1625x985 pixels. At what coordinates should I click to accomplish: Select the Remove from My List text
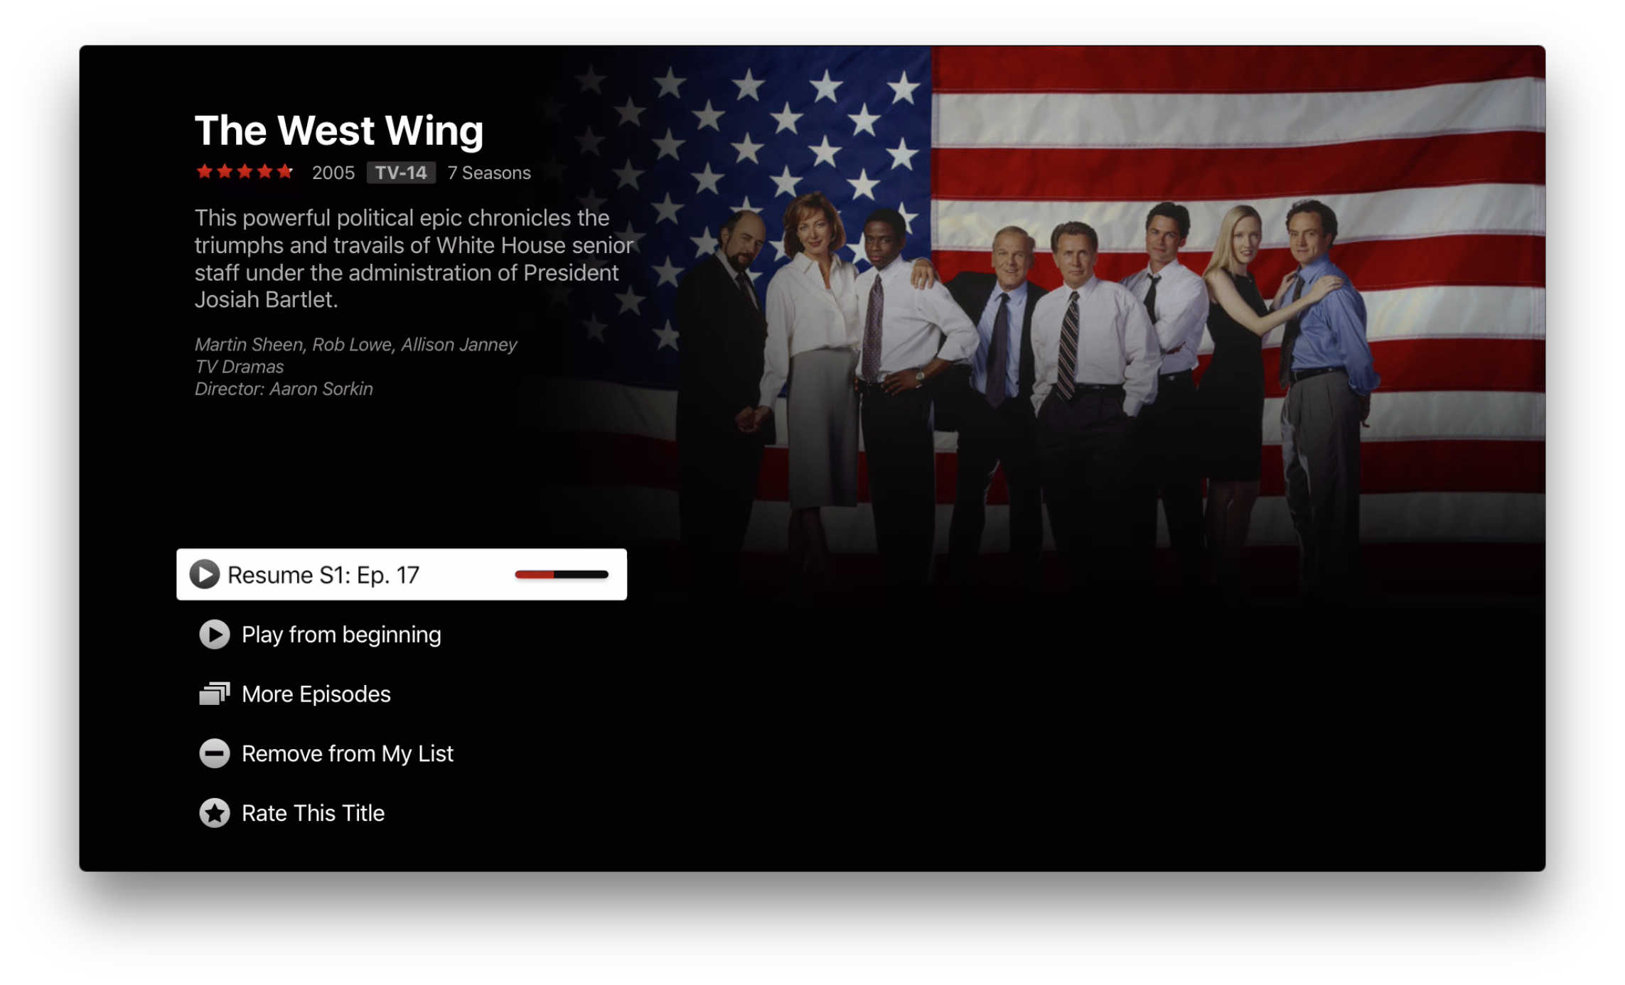[x=348, y=754]
